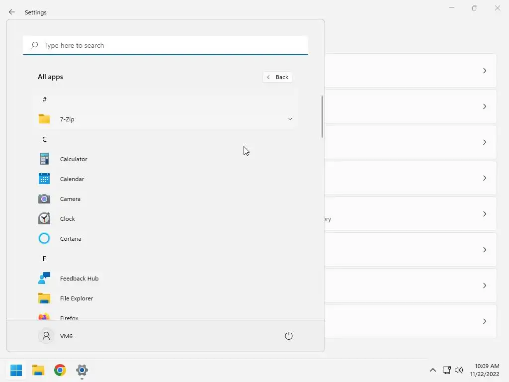Open the first Settings row chevron
509x382 pixels.
[485, 71]
